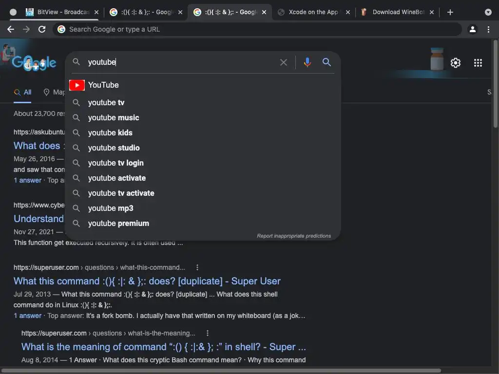This screenshot has height=374, width=499.
Task: Select the 'youtube music' suggestion
Action: tap(203, 118)
